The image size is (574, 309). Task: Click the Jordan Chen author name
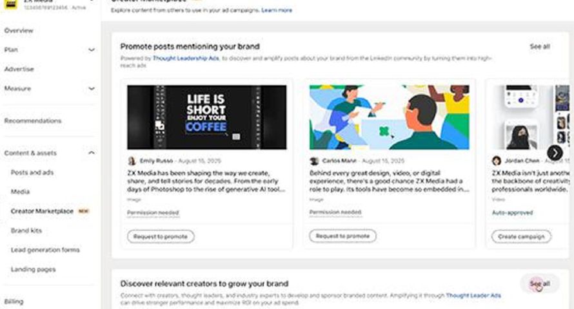click(522, 161)
